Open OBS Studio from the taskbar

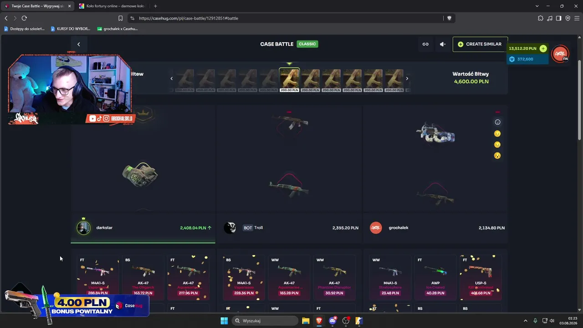(346, 321)
